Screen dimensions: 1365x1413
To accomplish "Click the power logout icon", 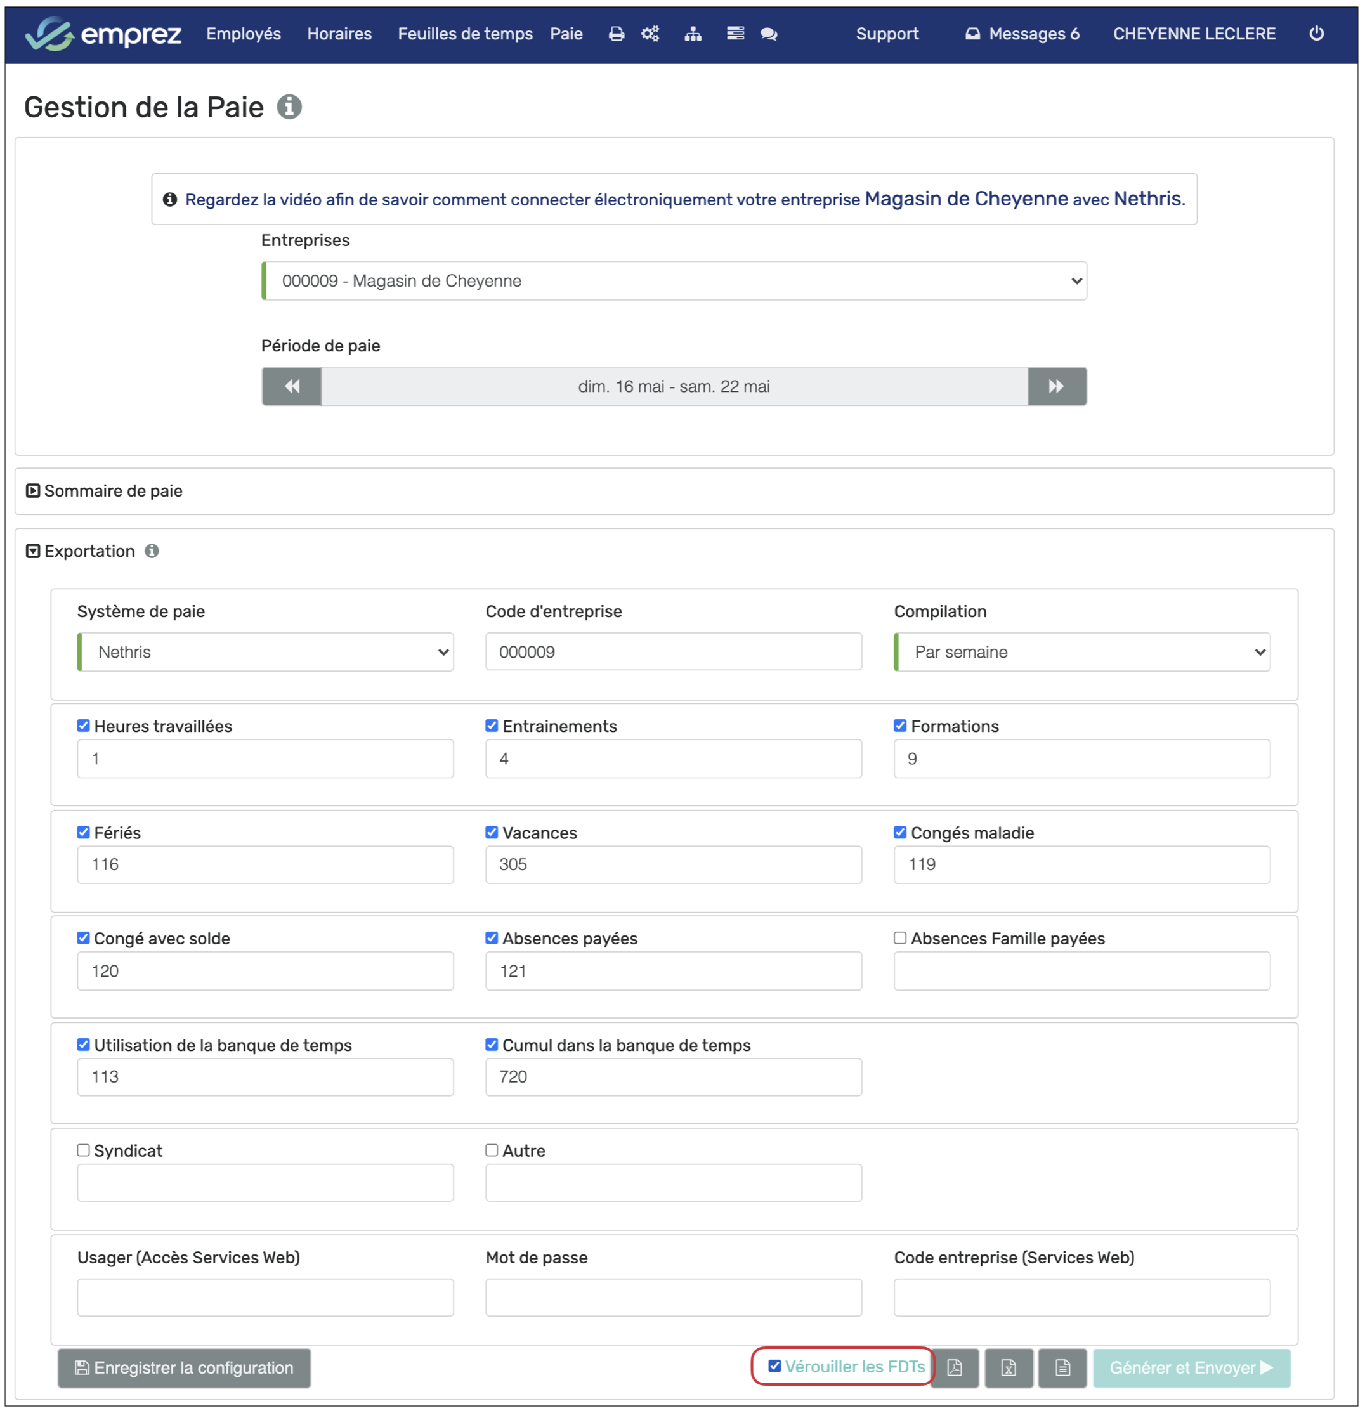I will (1316, 34).
